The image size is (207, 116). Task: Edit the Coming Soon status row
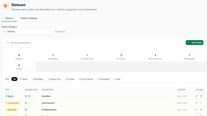[x=196, y=103]
